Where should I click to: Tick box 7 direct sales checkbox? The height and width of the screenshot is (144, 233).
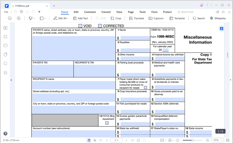pos(145,87)
